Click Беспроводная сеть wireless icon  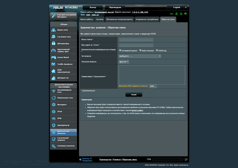pyautogui.click(x=54, y=91)
